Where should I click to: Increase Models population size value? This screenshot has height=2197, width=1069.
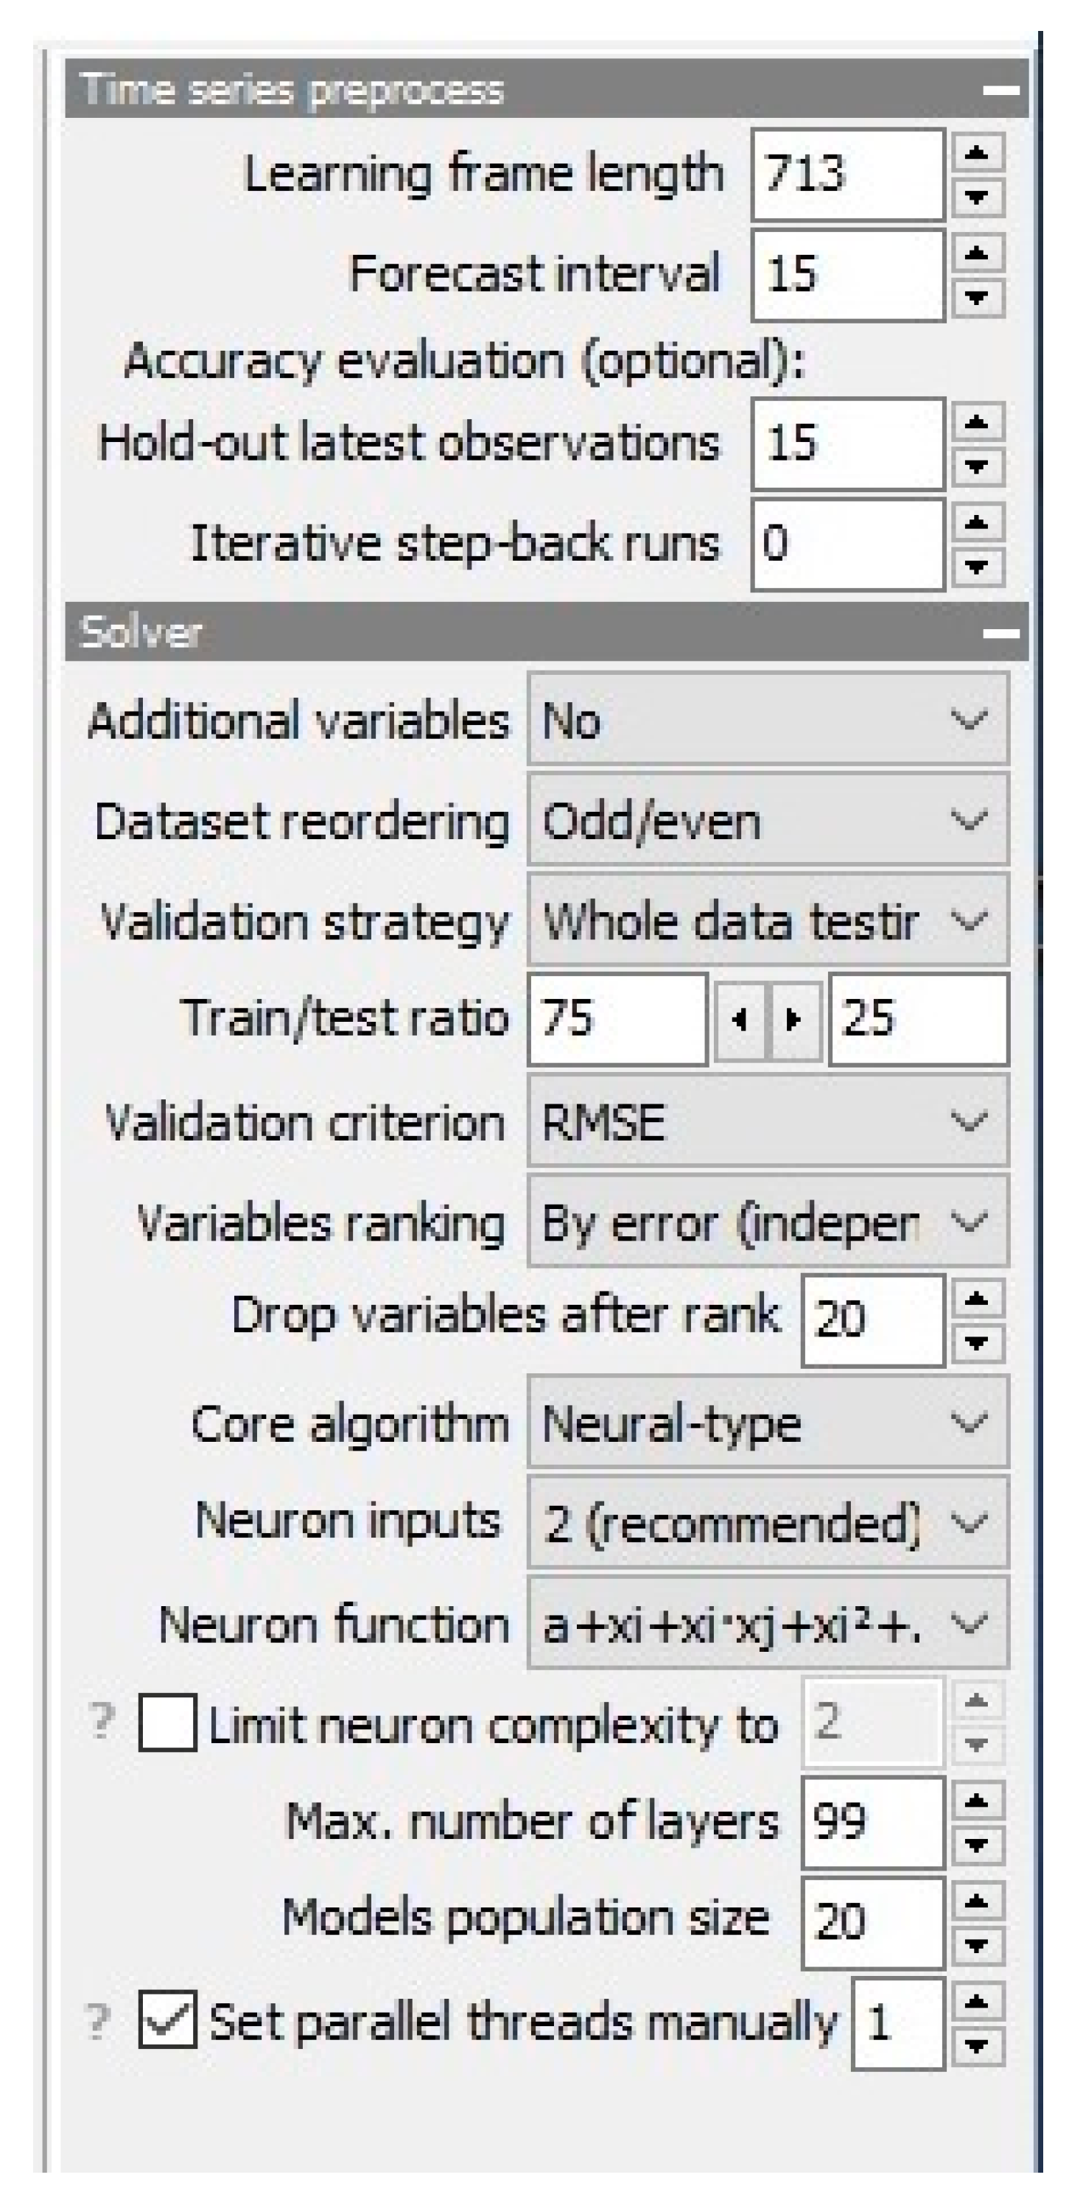pyautogui.click(x=978, y=1901)
